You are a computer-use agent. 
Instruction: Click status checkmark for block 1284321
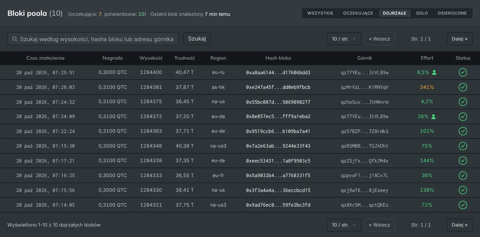[x=463, y=205]
